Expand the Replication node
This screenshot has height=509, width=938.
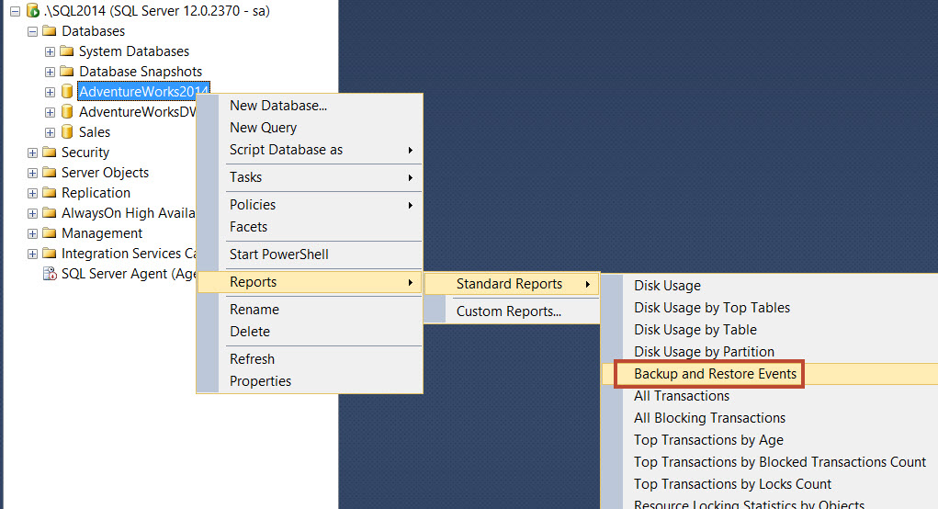point(32,194)
